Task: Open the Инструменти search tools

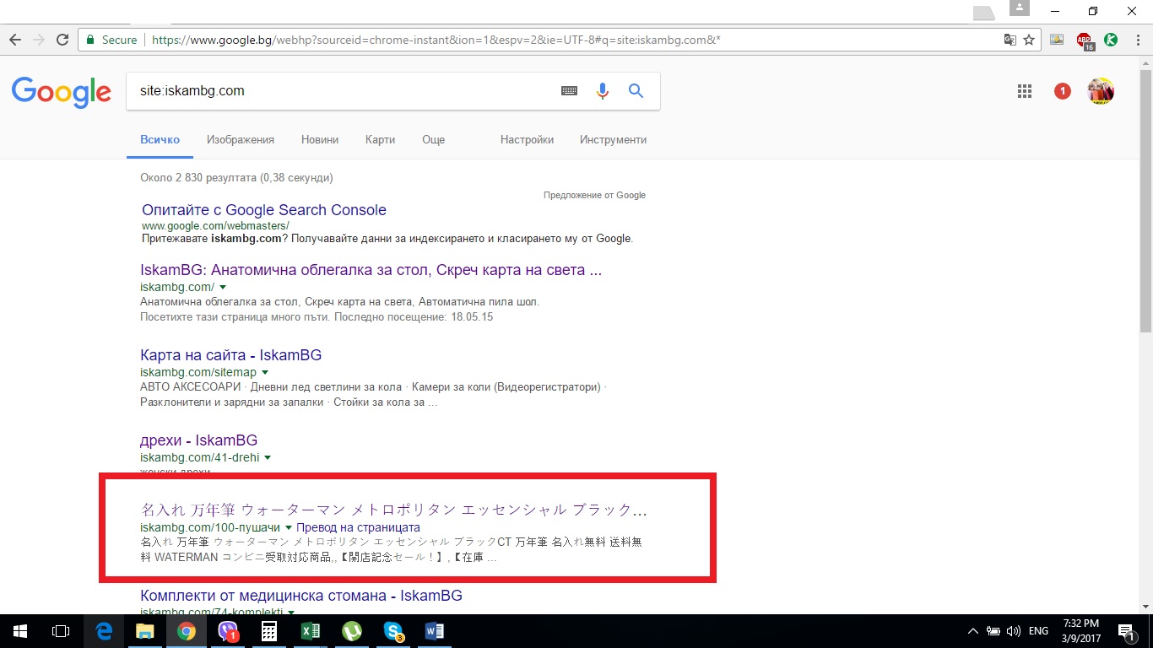Action: 613,140
